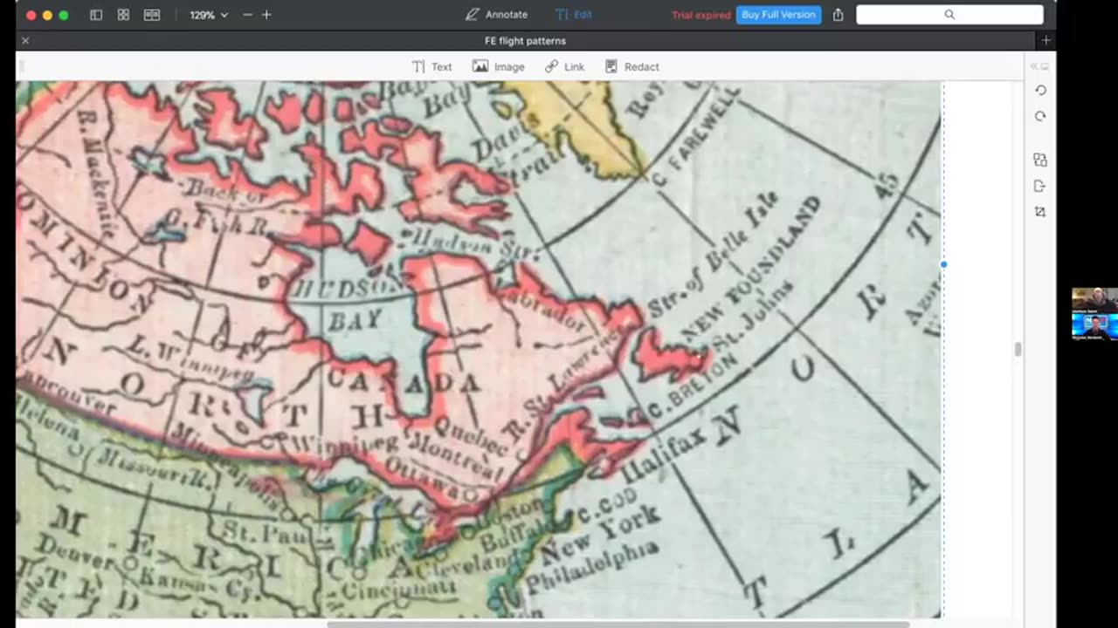Switch to the Annotate mode tab

[496, 15]
